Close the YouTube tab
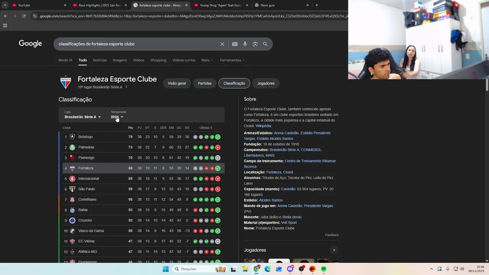The width and height of the screenshot is (489, 275). pos(65,5)
